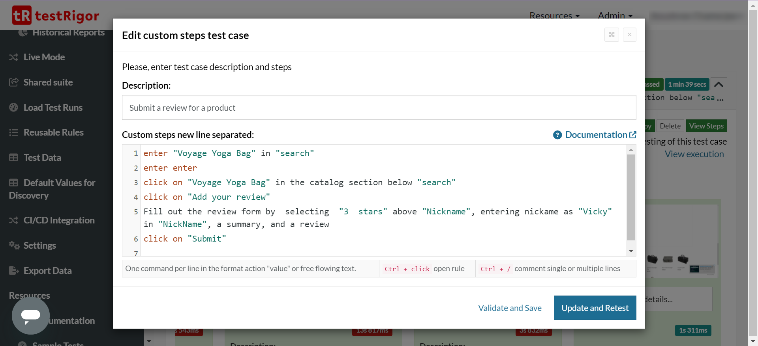Expand dialog to fullscreen

coord(612,35)
